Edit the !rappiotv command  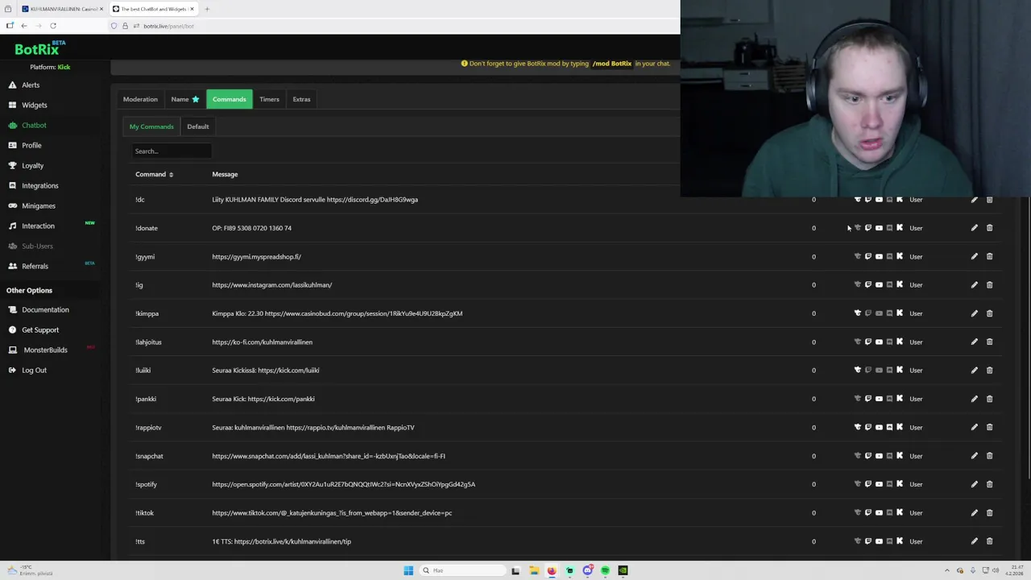[974, 427]
